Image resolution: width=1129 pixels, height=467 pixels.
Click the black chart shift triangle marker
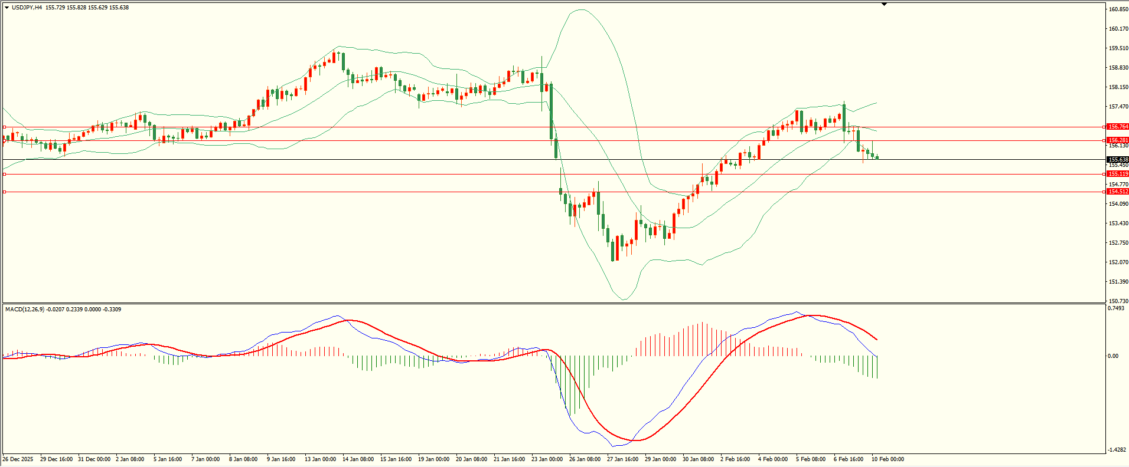coord(884,4)
